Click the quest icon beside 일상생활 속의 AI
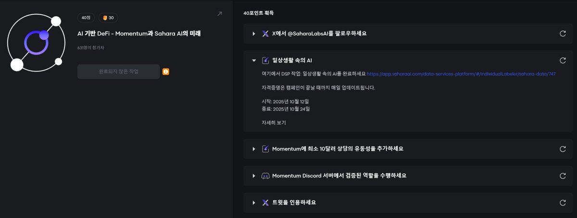577x218 pixels. pos(265,61)
